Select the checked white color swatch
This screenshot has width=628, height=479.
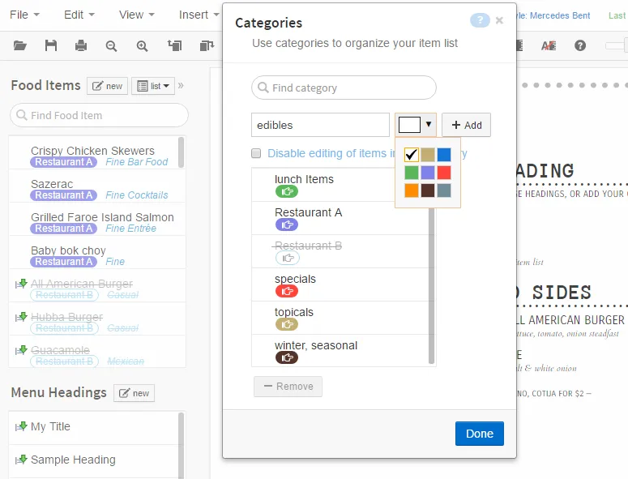pos(412,154)
